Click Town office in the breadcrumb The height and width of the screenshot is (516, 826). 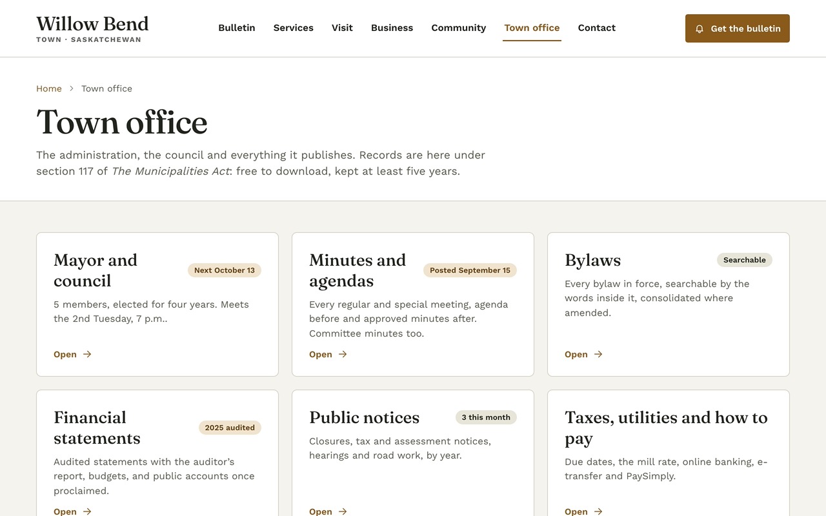tap(106, 88)
